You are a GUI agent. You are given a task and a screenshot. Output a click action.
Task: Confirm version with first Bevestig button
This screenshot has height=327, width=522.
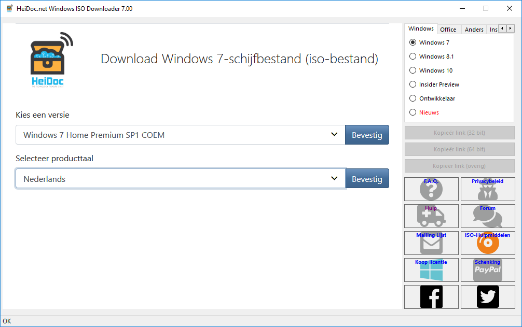(x=367, y=135)
